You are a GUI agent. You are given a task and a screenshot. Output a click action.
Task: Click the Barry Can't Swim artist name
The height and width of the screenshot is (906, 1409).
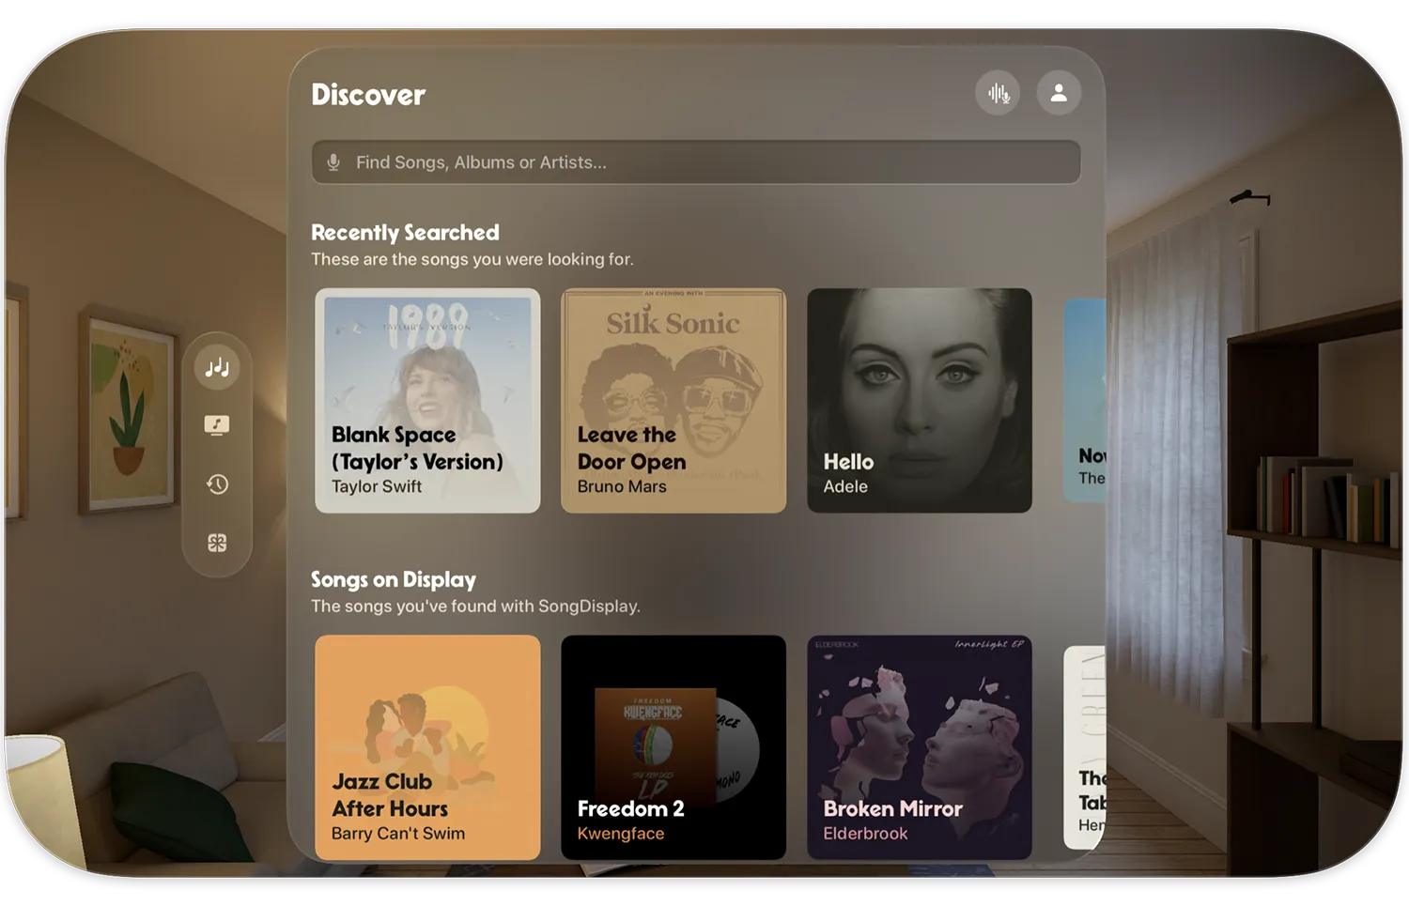pyautogui.click(x=398, y=834)
